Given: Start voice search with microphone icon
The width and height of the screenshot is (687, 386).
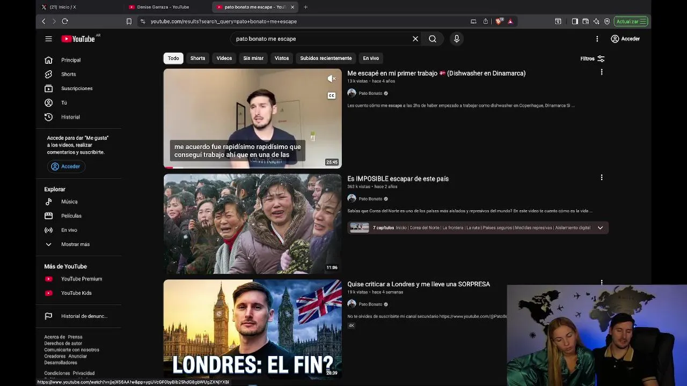Looking at the screenshot, I should pyautogui.click(x=457, y=39).
